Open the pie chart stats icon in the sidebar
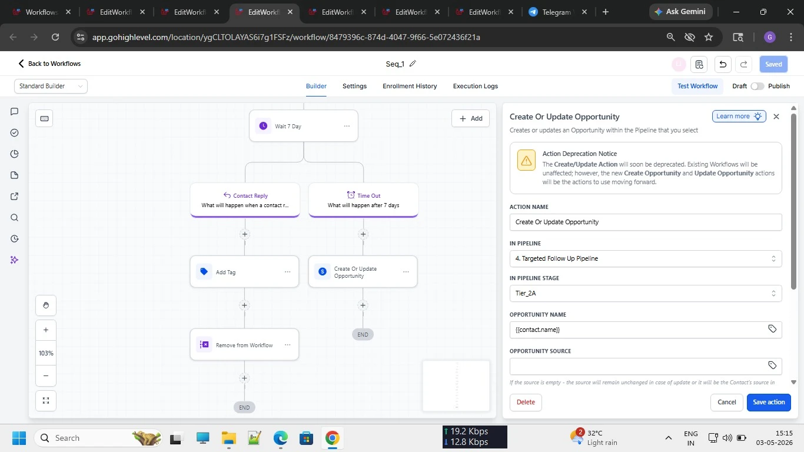 (15, 154)
